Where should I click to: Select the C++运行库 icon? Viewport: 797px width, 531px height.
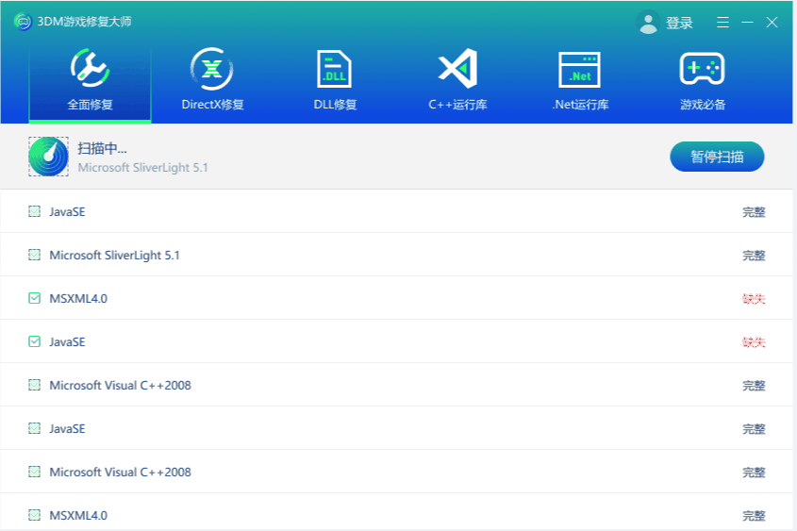(457, 68)
